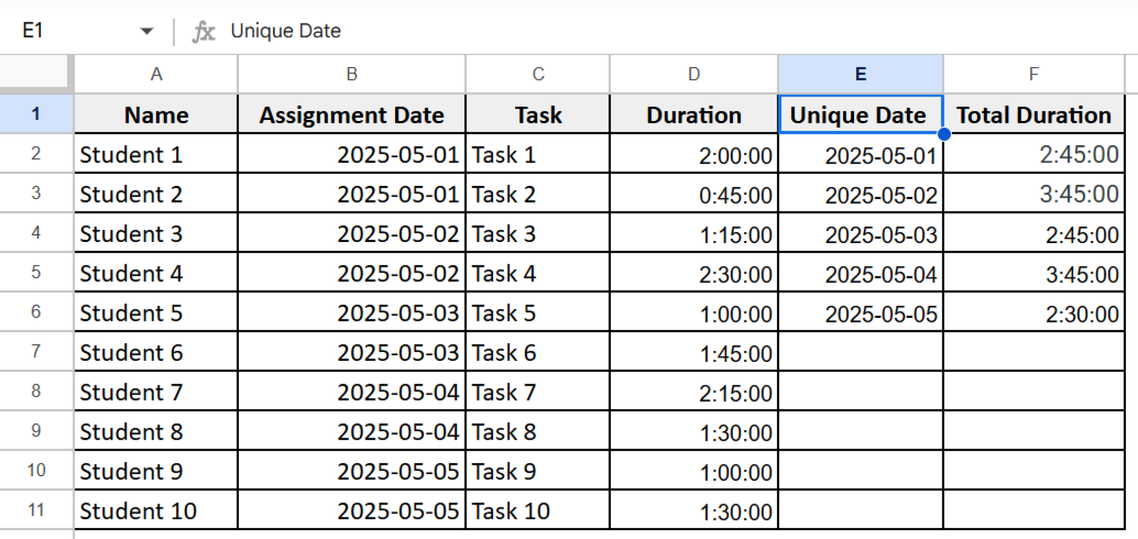Open the Name Box dropdown arrow
The width and height of the screenshot is (1138, 539).
click(146, 31)
